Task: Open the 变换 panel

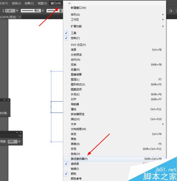Action: pos(115,65)
